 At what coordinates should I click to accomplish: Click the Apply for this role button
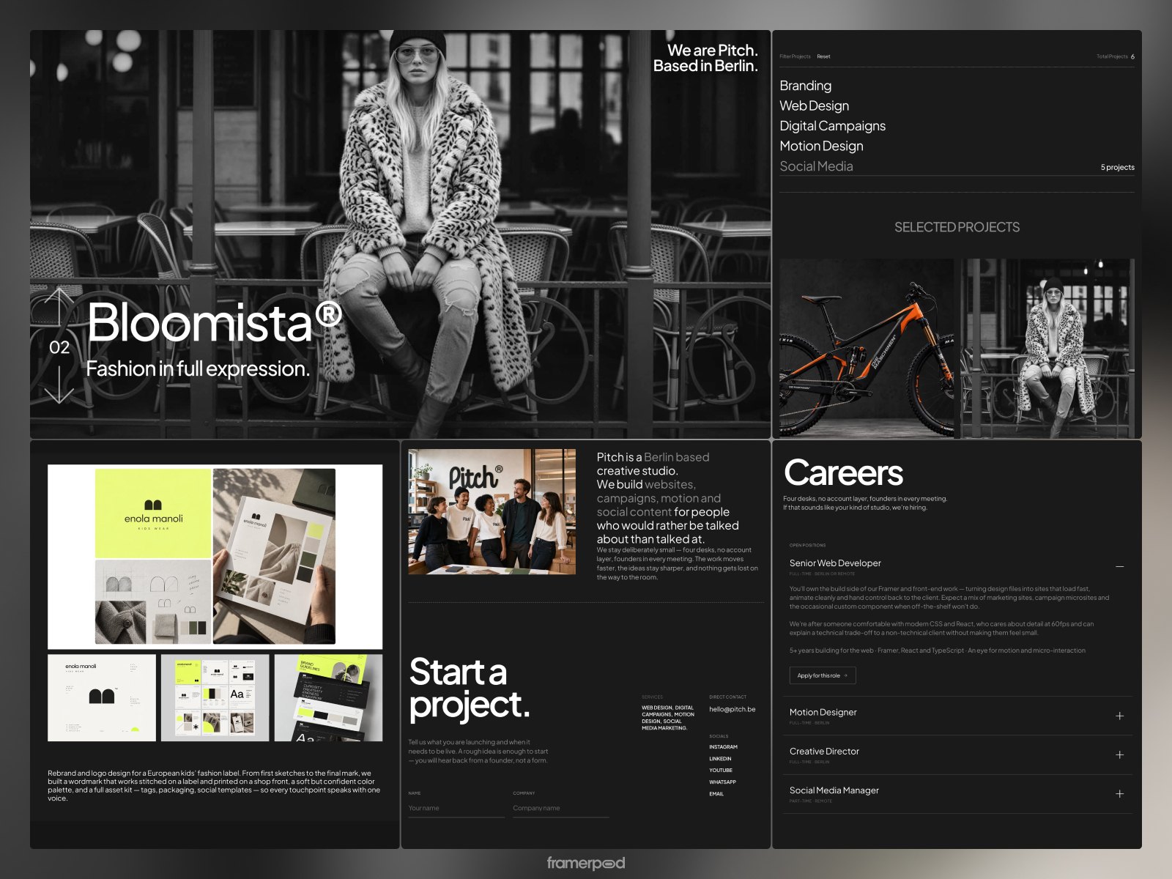[x=822, y=675]
